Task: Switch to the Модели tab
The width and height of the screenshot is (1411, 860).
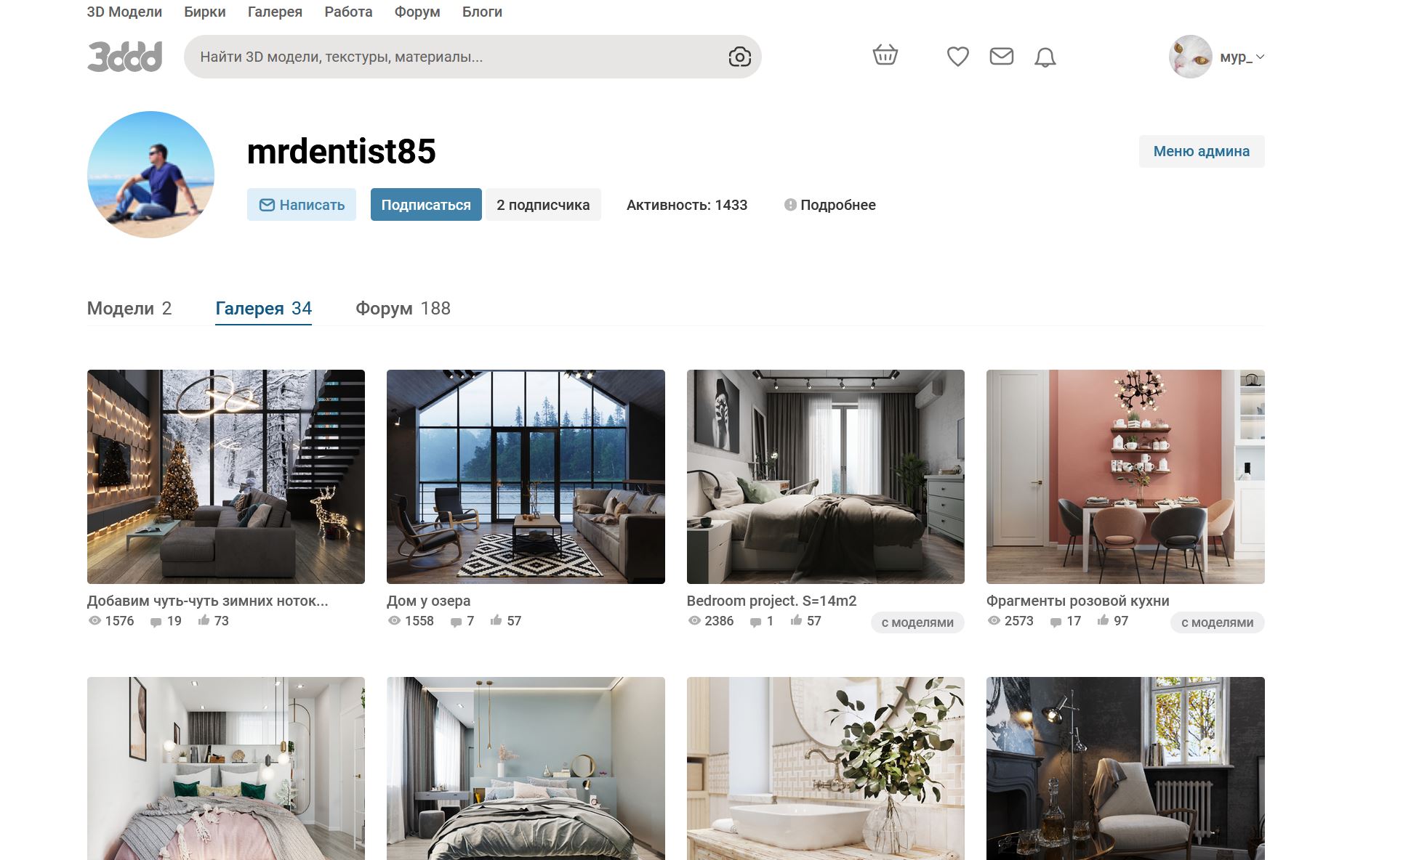Action: (129, 309)
